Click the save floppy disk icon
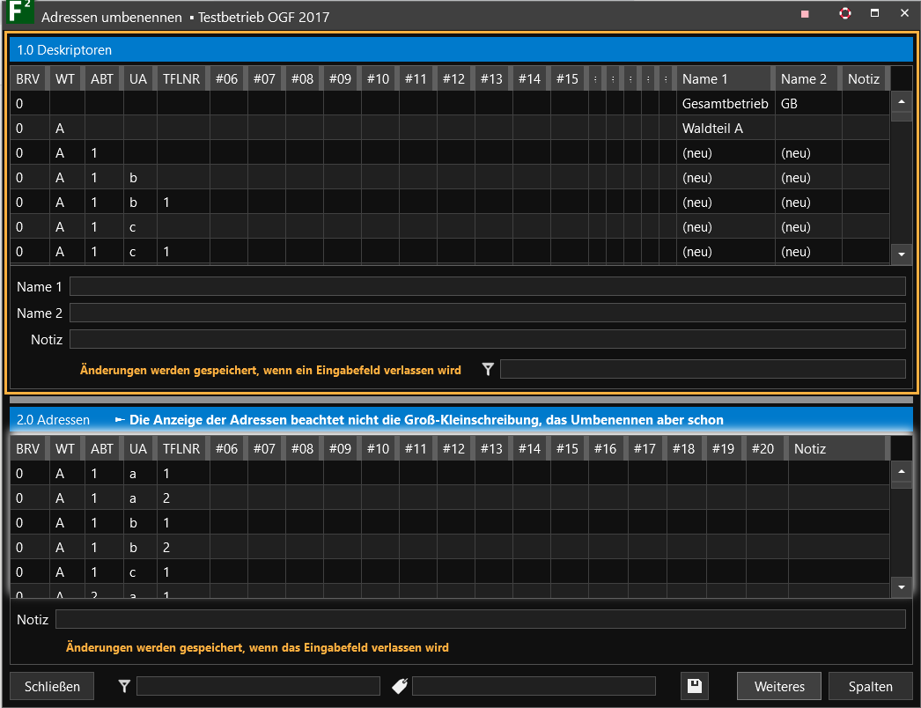This screenshot has height=708, width=921. coord(695,686)
